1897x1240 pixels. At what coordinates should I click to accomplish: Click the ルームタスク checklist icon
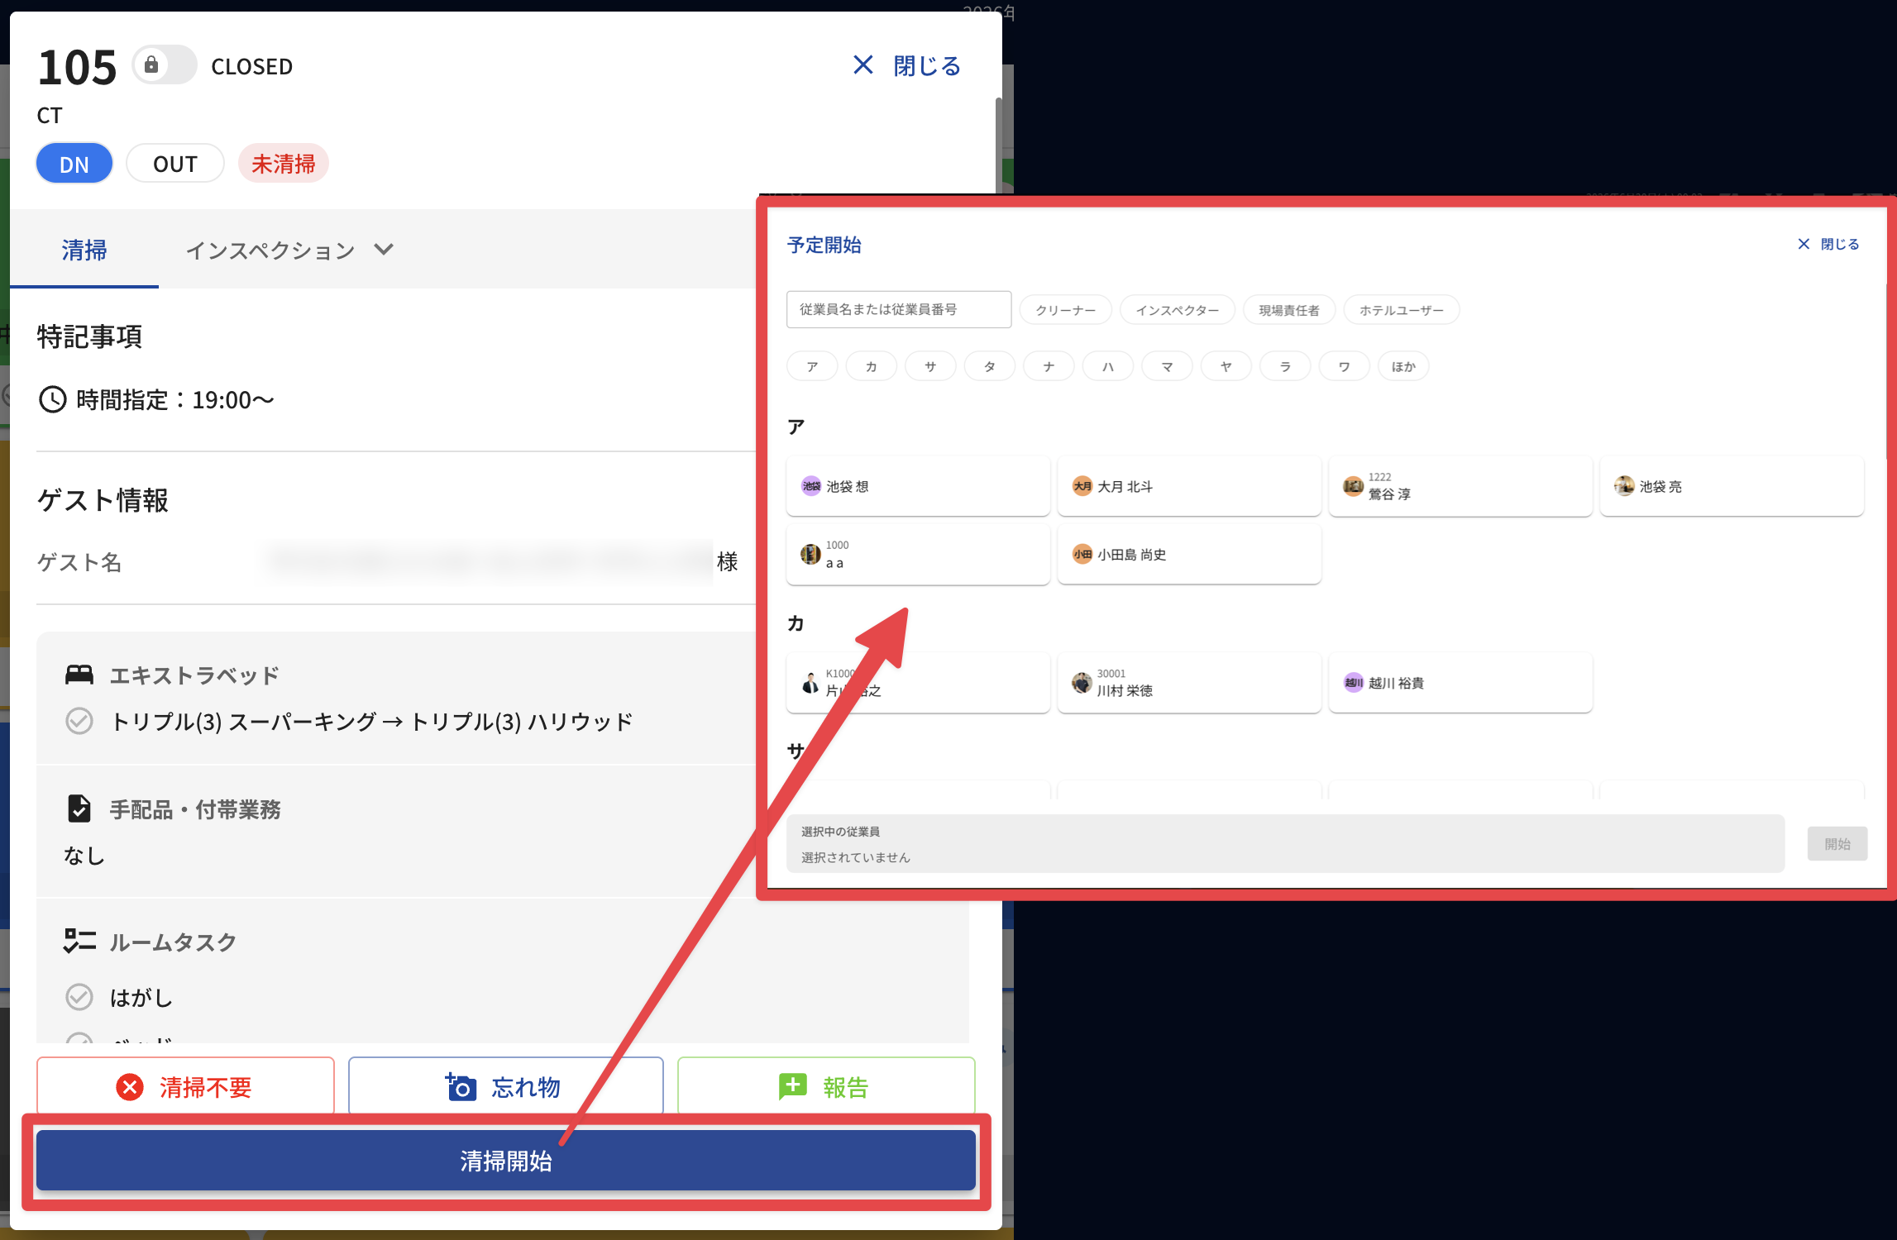(x=79, y=942)
